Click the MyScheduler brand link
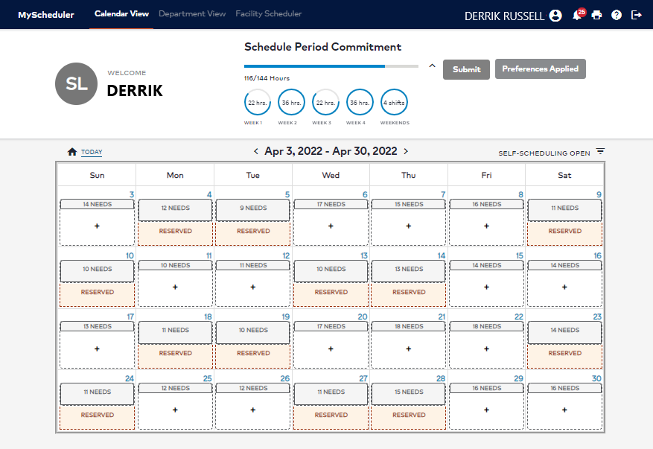Viewport: 653px width, 449px height. coord(45,14)
